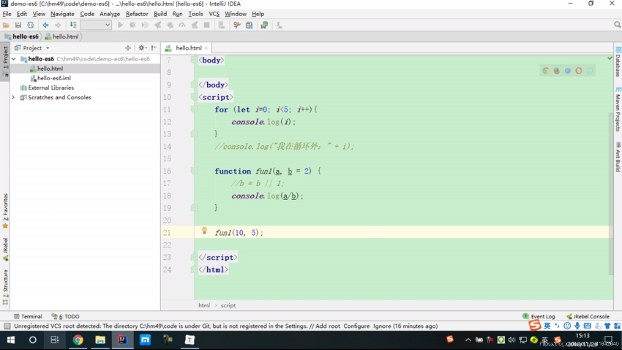This screenshot has height=350, width=622.
Task: Click the script breadcrumb below editor
Action: [228, 305]
